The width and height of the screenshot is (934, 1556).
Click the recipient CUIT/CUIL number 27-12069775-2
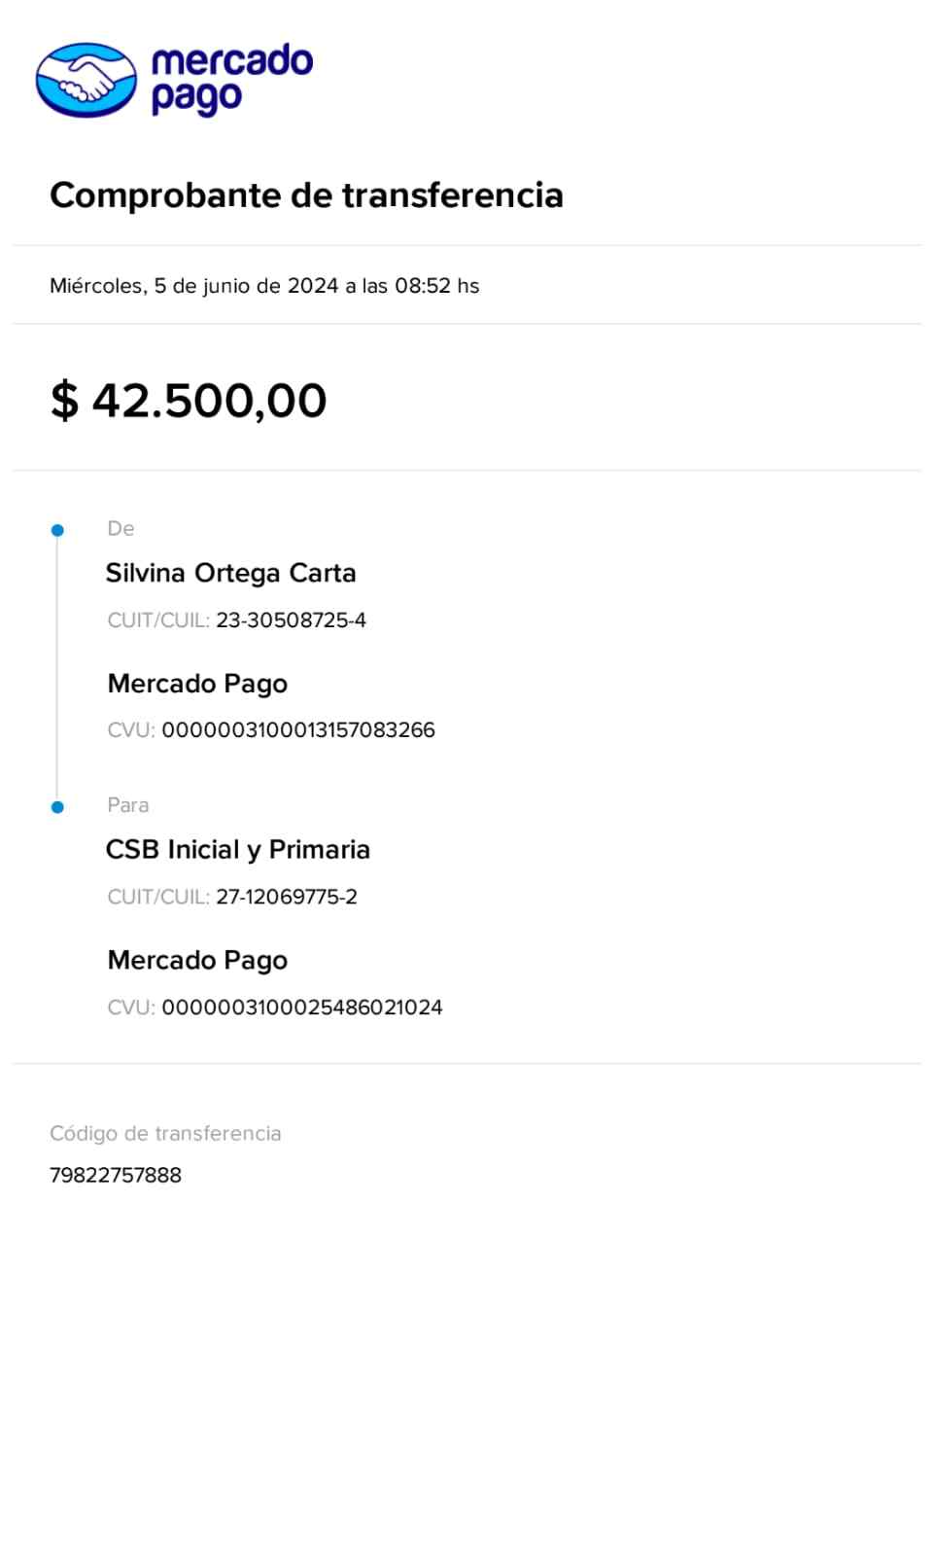click(x=287, y=897)
